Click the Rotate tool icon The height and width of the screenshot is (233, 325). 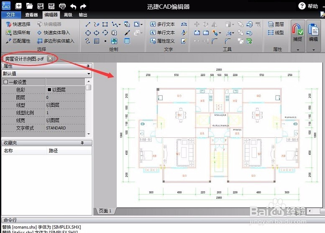206,24
